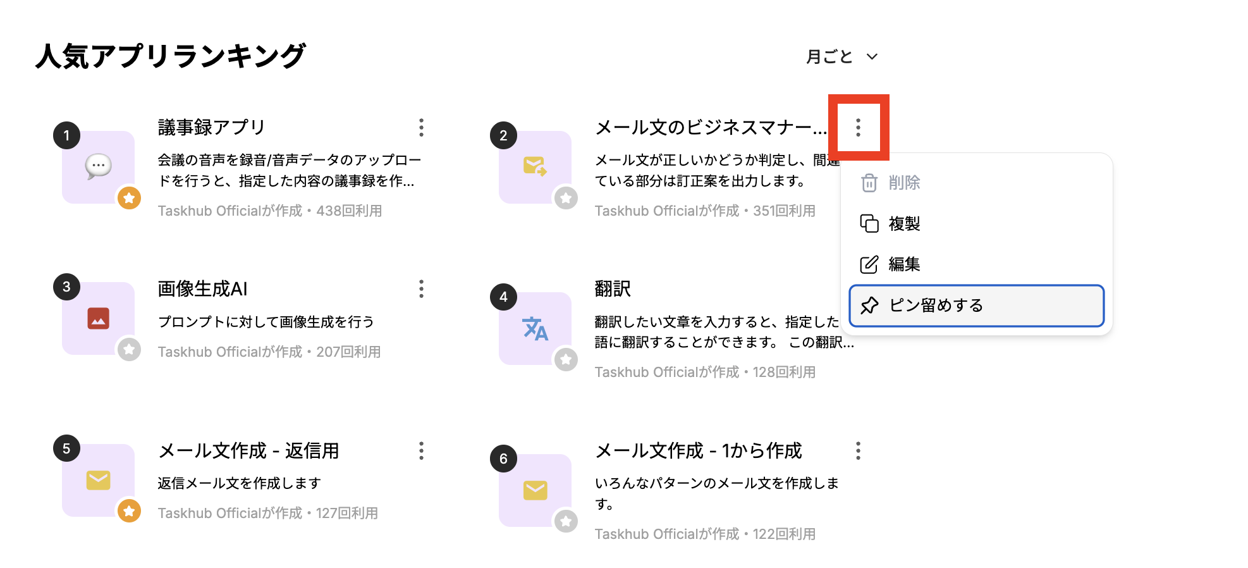Image resolution: width=1248 pixels, height=568 pixels.
Task: Open three-dot menu for 画像生成AI
Action: pos(421,289)
